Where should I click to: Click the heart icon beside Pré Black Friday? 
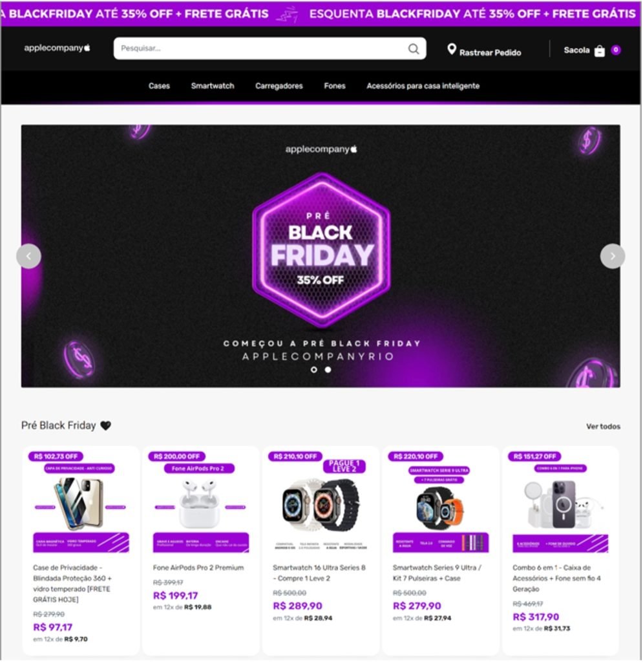point(105,425)
